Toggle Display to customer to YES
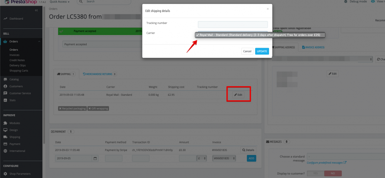Screen dimensions: 385x178 [x=316, y=173]
